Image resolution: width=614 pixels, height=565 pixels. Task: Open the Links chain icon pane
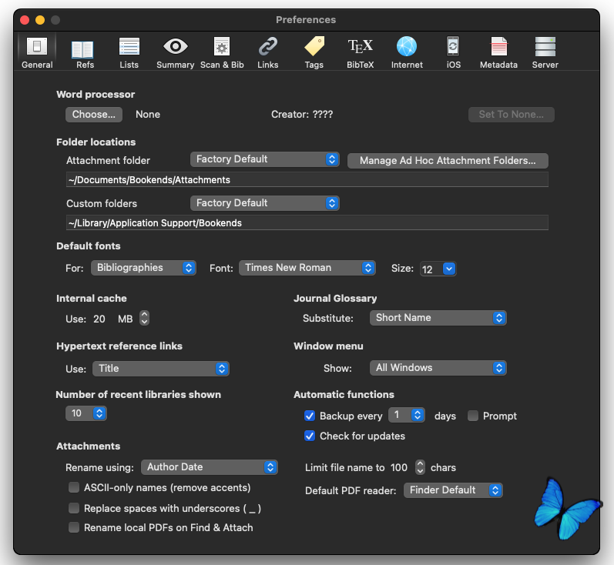[x=268, y=52]
